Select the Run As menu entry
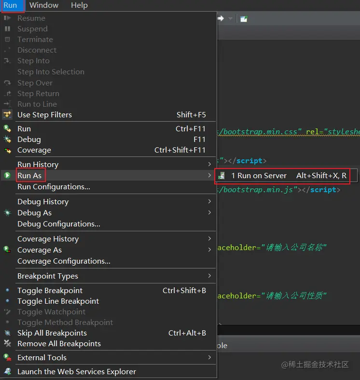The image size is (360, 380). 109,175
